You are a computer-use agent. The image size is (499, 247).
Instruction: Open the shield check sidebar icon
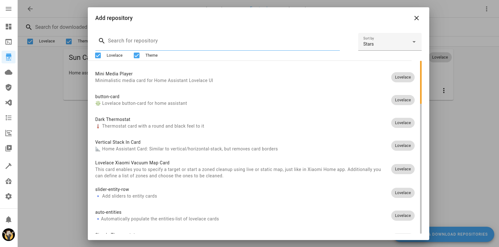tap(9, 87)
